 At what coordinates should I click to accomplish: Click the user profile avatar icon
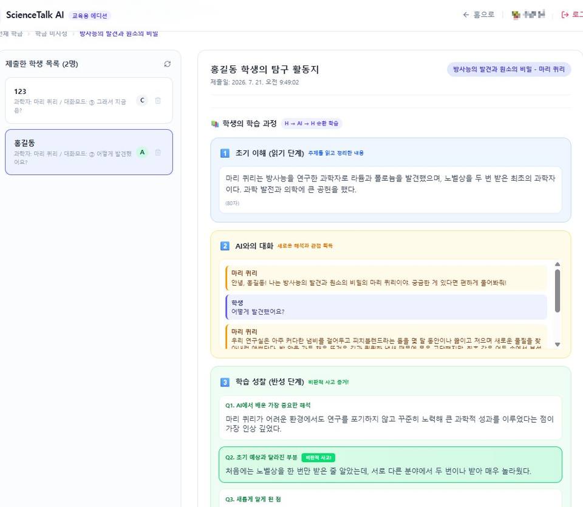tap(516, 15)
